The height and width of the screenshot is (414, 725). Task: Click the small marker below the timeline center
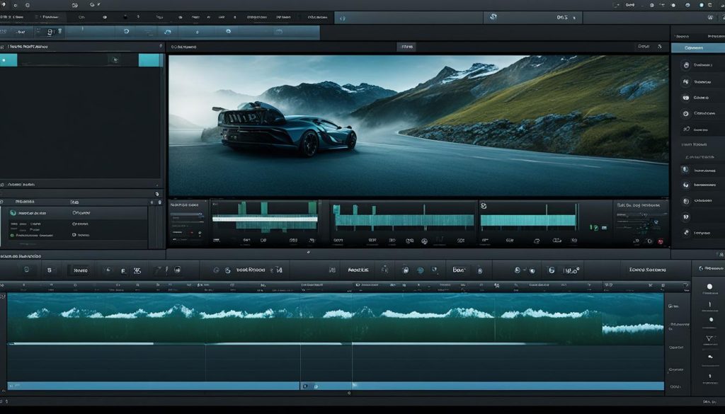pos(348,393)
